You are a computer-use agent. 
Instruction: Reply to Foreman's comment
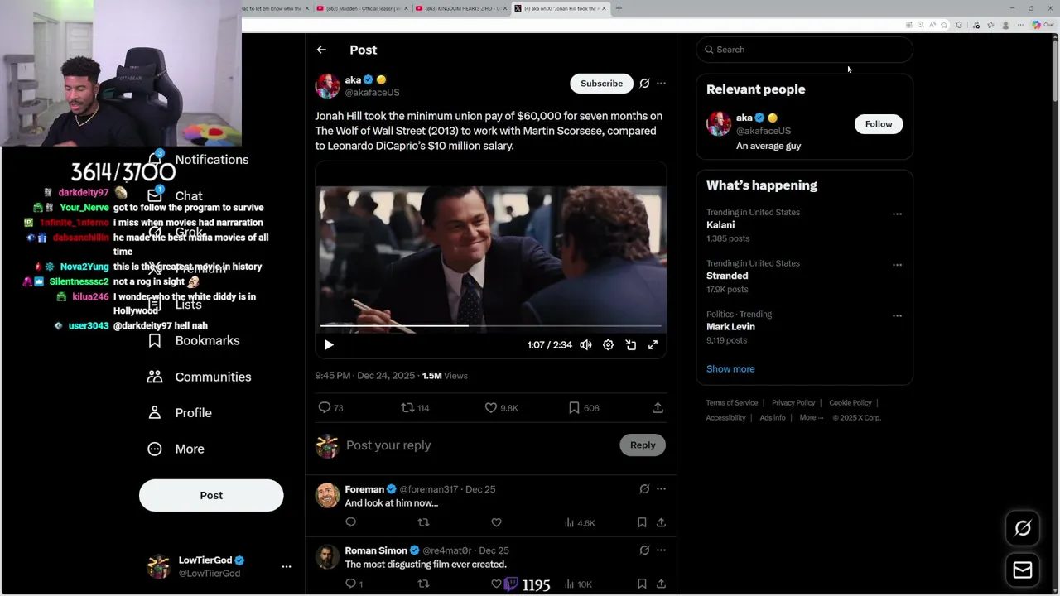(350, 522)
